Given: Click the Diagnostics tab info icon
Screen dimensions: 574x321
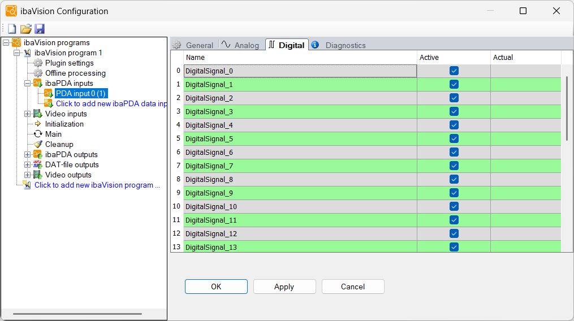Looking at the screenshot, I should tap(315, 45).
